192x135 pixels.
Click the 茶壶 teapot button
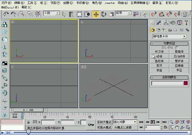159,70
